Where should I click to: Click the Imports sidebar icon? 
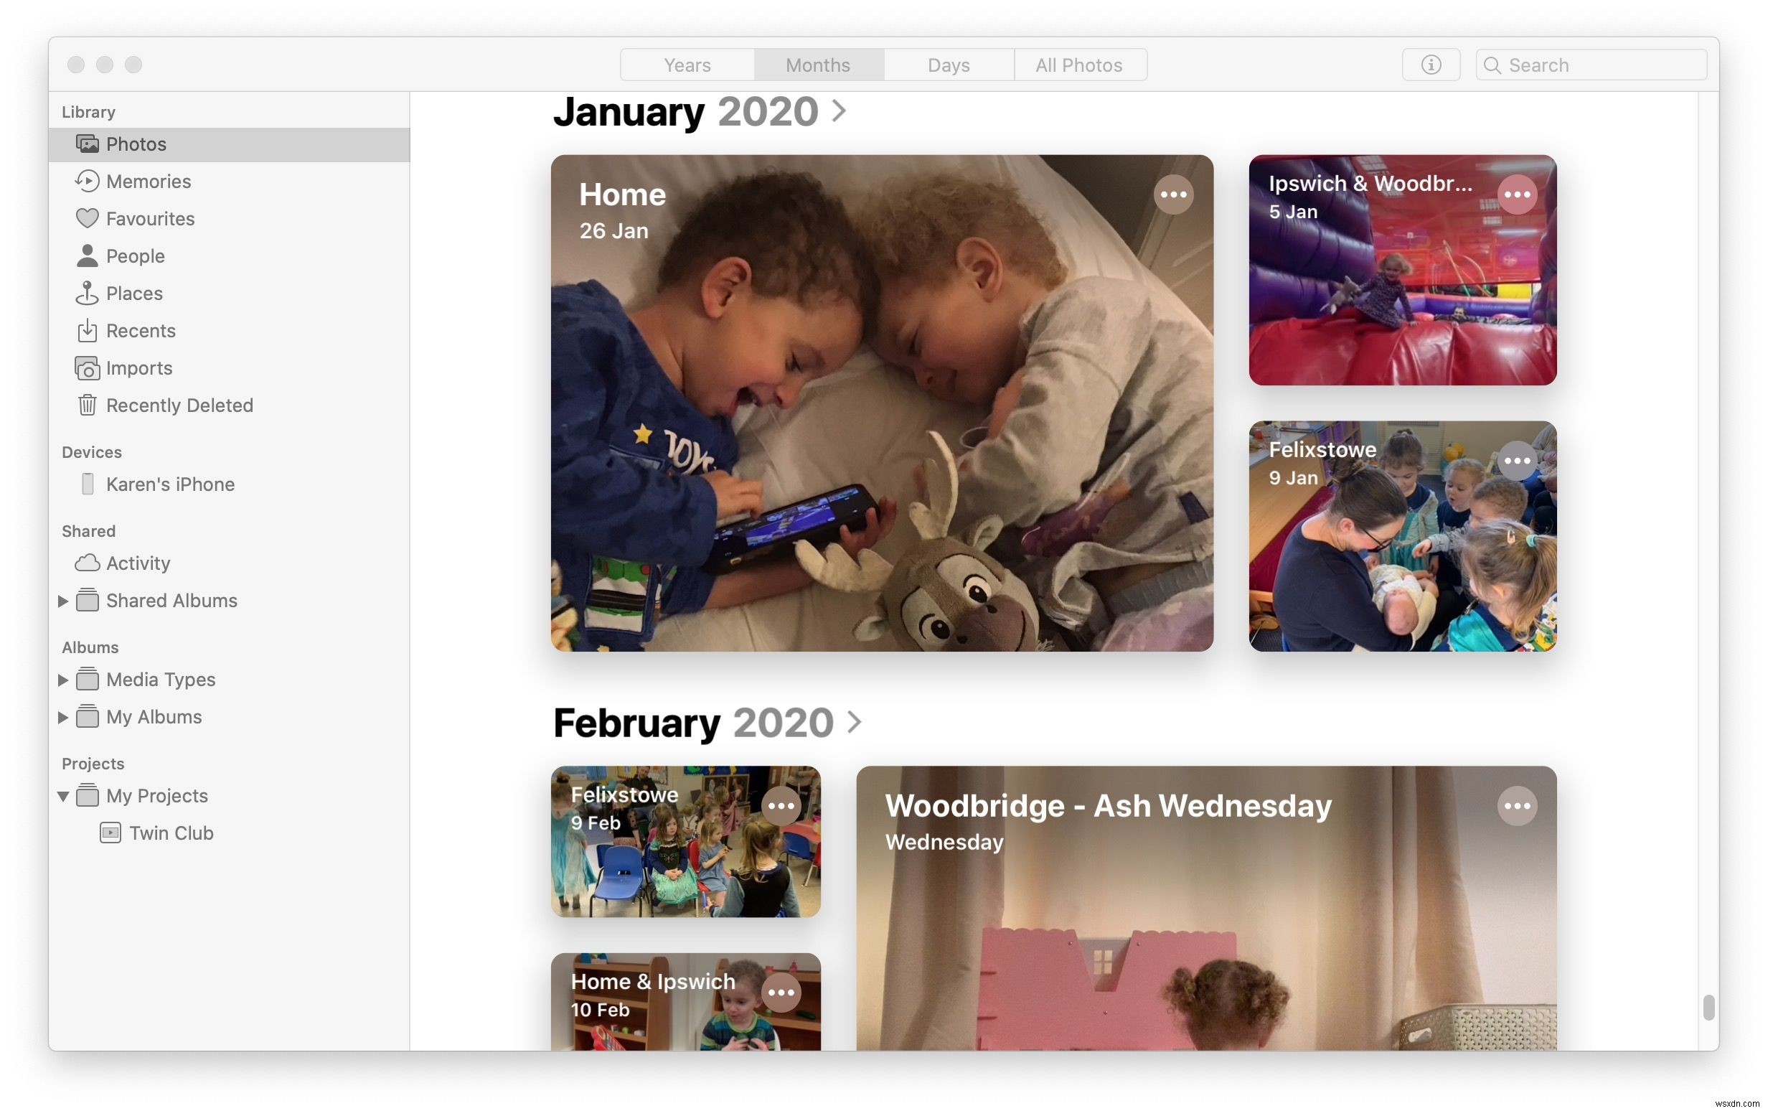85,369
